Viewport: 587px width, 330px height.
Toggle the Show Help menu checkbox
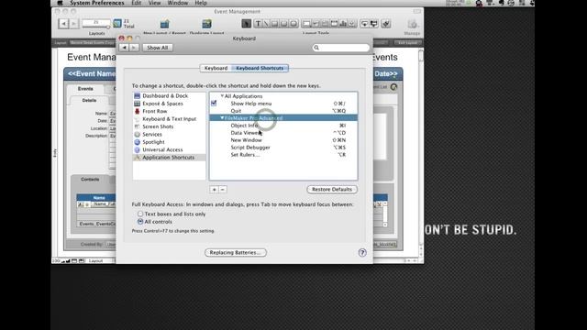tap(214, 104)
